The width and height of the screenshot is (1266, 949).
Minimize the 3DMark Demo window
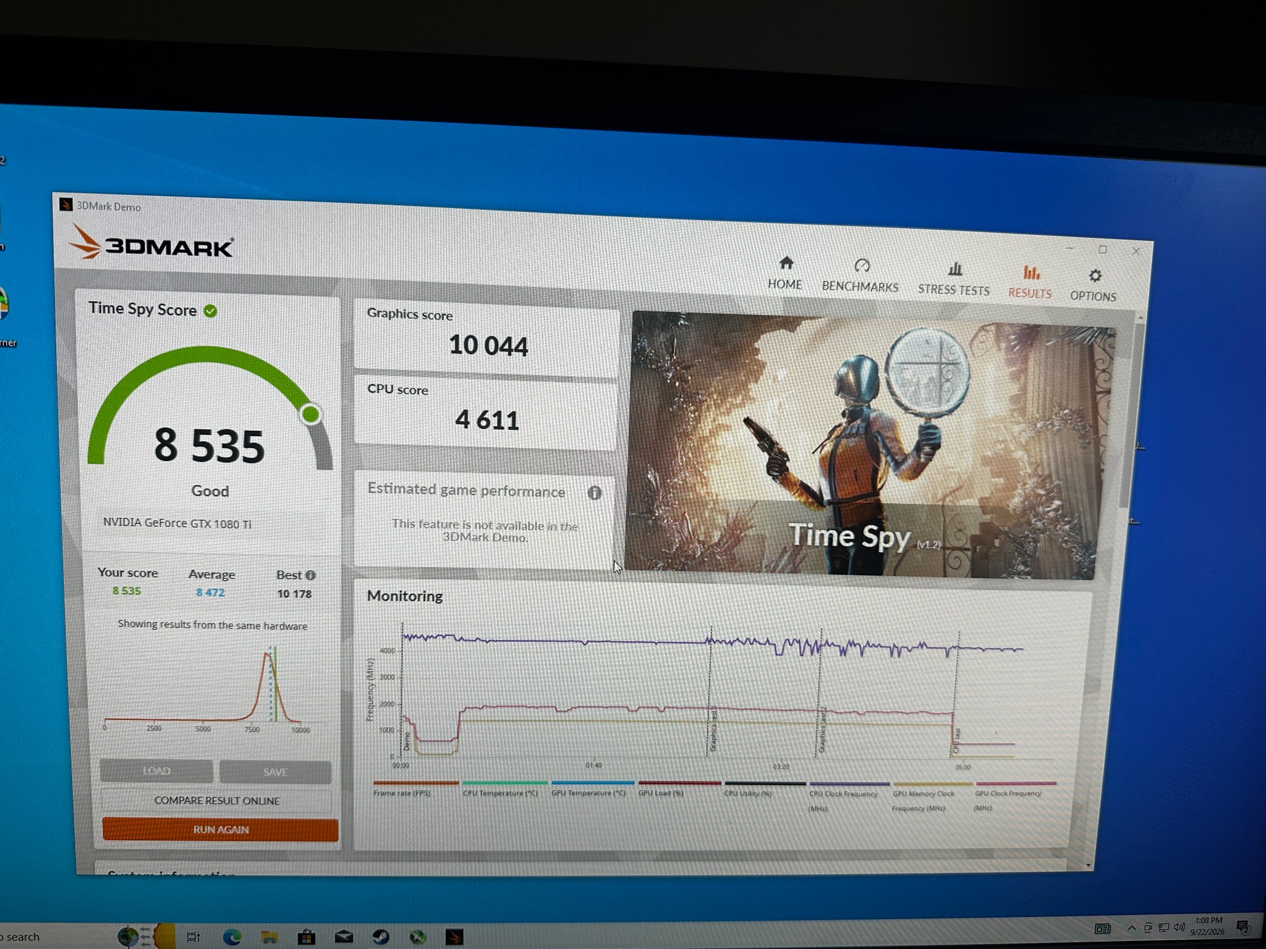pos(1070,248)
